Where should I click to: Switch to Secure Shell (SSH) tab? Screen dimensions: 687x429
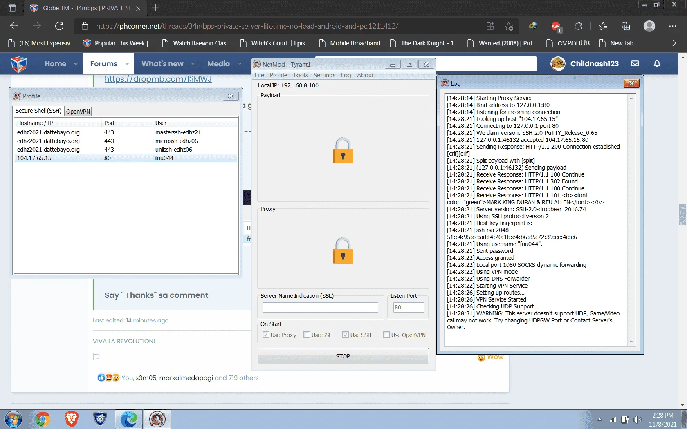pos(38,111)
